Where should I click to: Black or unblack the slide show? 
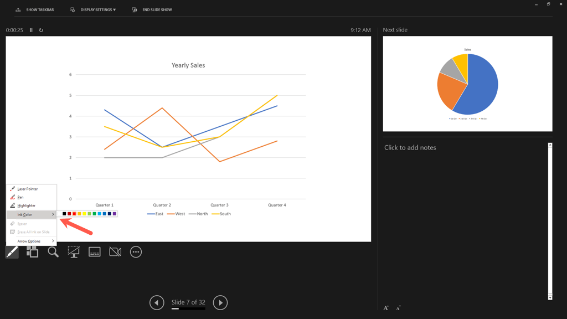click(74, 252)
